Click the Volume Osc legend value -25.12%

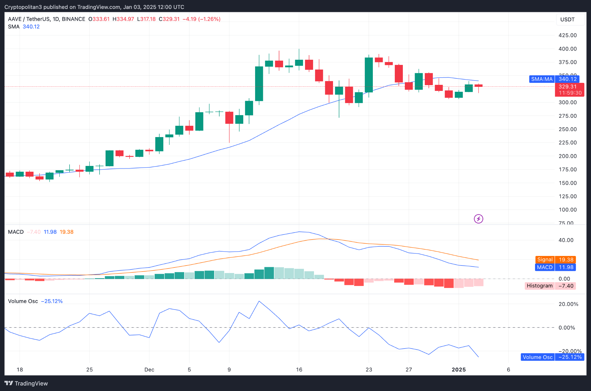point(52,301)
